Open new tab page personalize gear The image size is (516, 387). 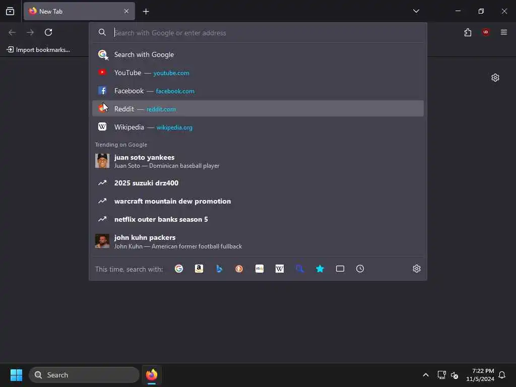(x=495, y=78)
